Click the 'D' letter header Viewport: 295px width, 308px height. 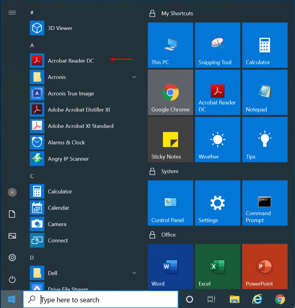[x=32, y=258]
